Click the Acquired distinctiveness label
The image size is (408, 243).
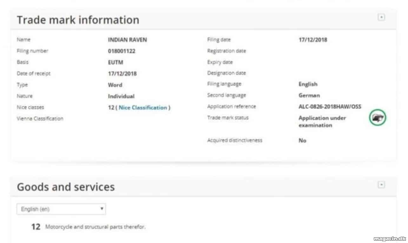(x=235, y=140)
